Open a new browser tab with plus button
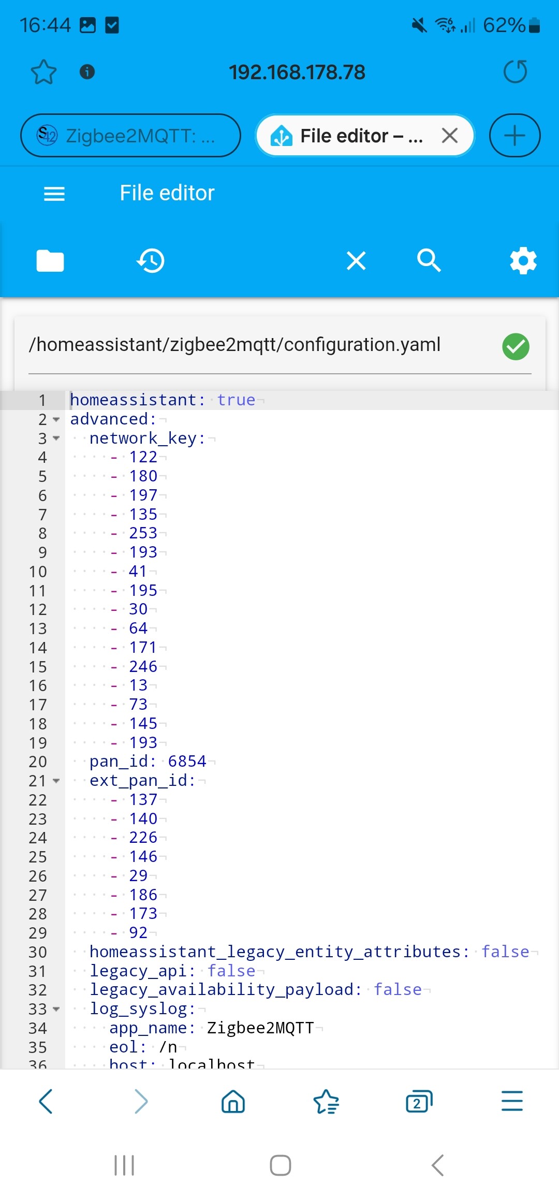Image resolution: width=559 pixels, height=1199 pixels. click(x=514, y=136)
